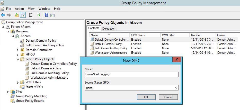Viewport: 240px width, 110px height.
Task: Collapse the Group Policy Objects node
Action: coord(18,59)
